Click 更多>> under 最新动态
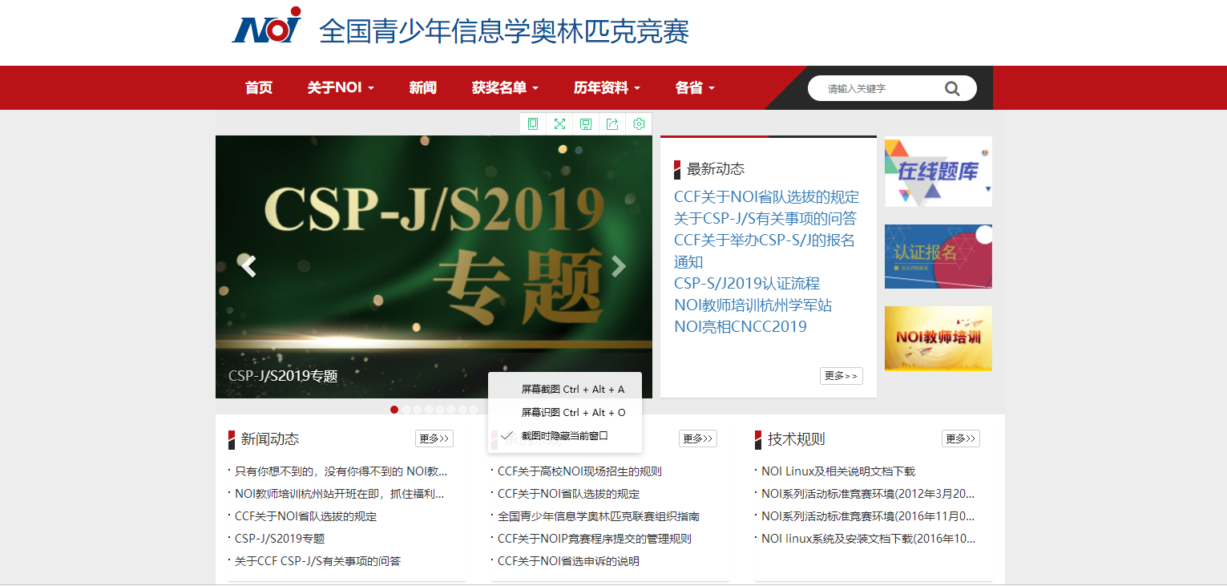The height and width of the screenshot is (586, 1227). pyautogui.click(x=841, y=375)
